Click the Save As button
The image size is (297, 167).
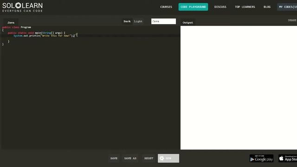[x=130, y=158]
